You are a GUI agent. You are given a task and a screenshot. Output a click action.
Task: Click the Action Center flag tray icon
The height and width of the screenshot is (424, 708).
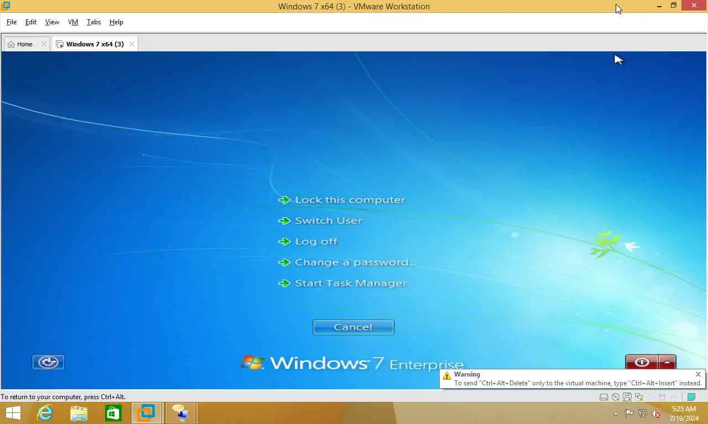click(629, 414)
